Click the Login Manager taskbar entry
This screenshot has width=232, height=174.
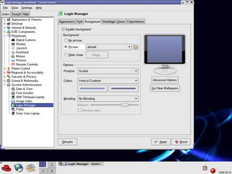point(81,164)
